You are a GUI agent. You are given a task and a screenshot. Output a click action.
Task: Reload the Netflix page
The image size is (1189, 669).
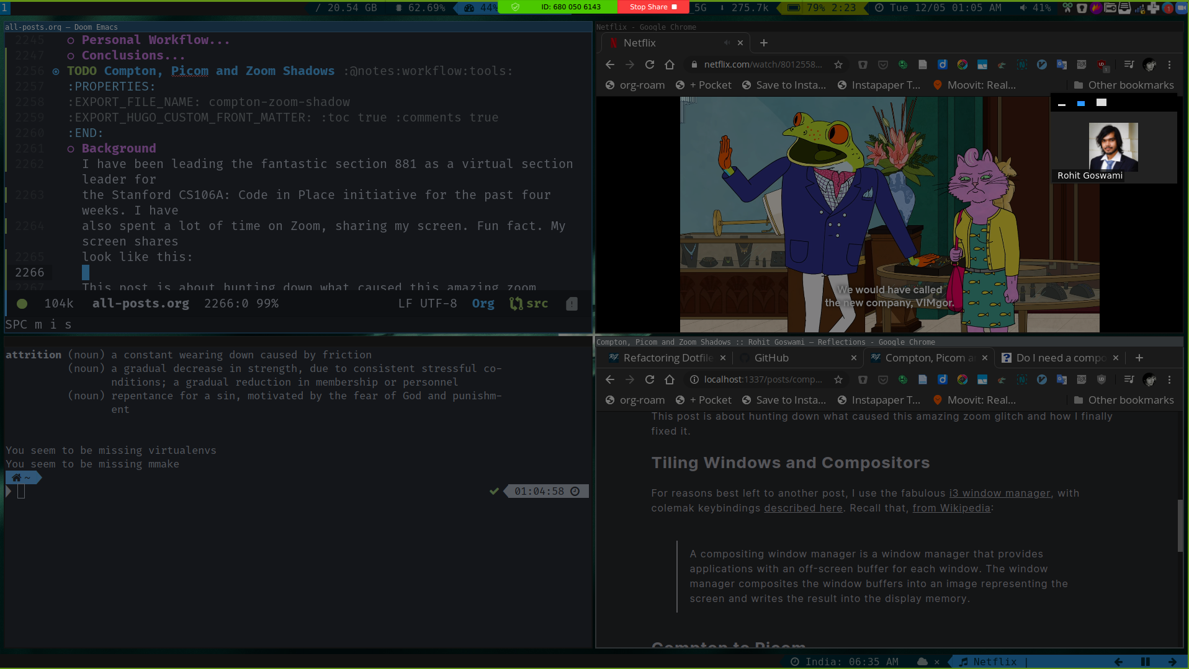pyautogui.click(x=650, y=64)
